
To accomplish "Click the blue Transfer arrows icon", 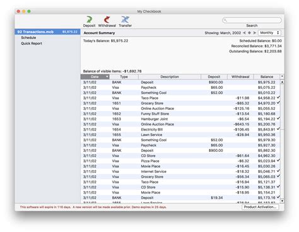I will [125, 20].
